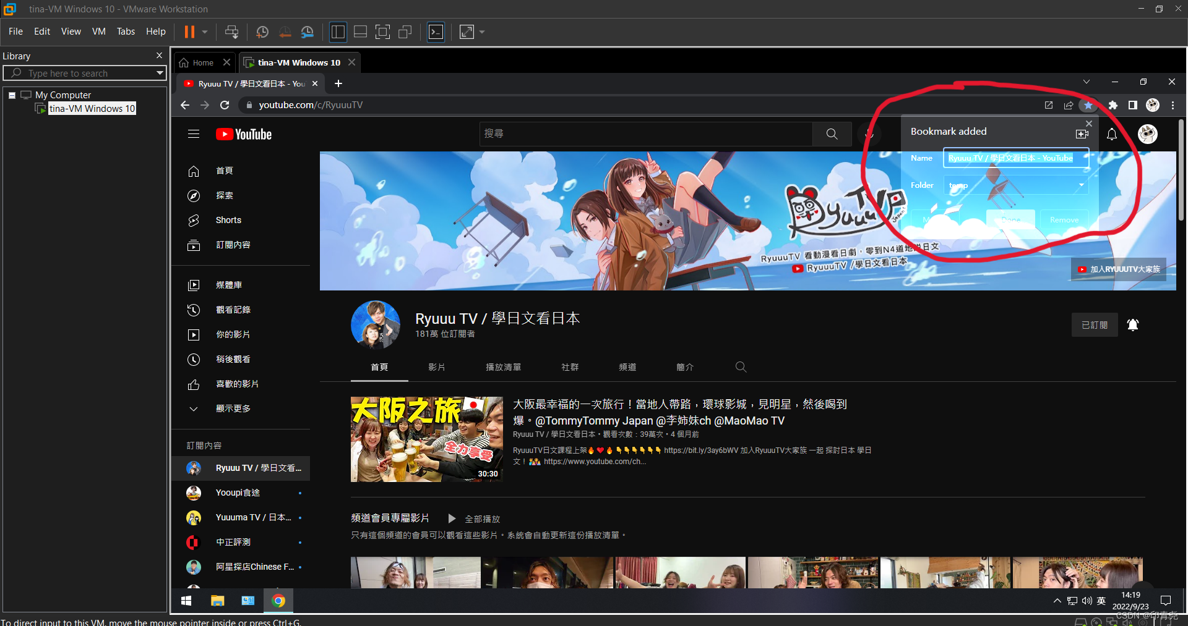Enter full screen mode in VMware

coord(383,32)
